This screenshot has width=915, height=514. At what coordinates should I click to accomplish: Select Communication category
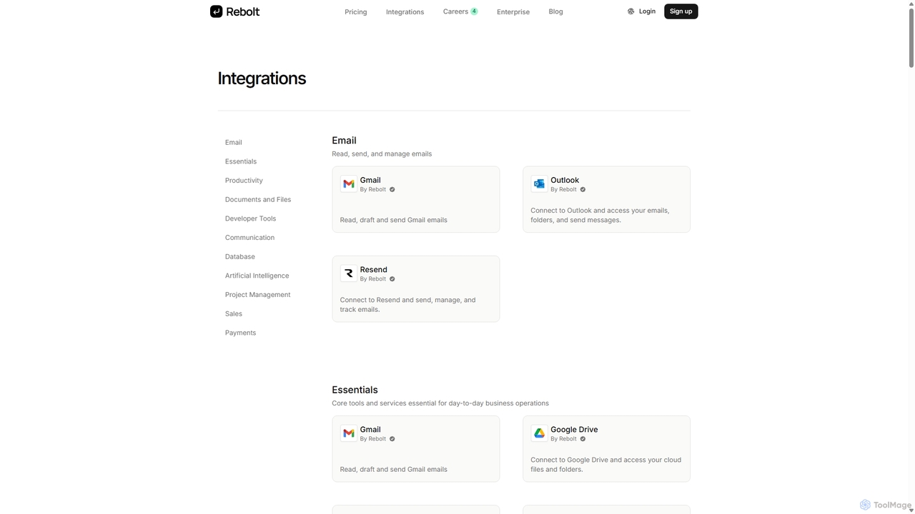click(249, 238)
